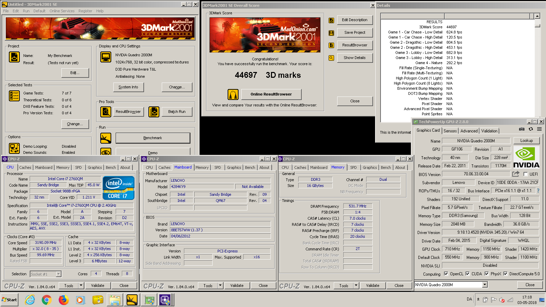Click the System Info button
This screenshot has height=307, width=546.
[128, 87]
